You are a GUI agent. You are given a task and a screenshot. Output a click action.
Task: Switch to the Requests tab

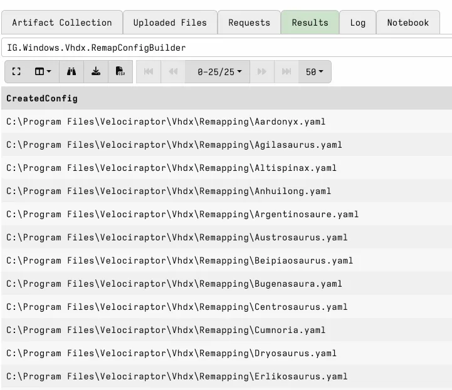(249, 23)
